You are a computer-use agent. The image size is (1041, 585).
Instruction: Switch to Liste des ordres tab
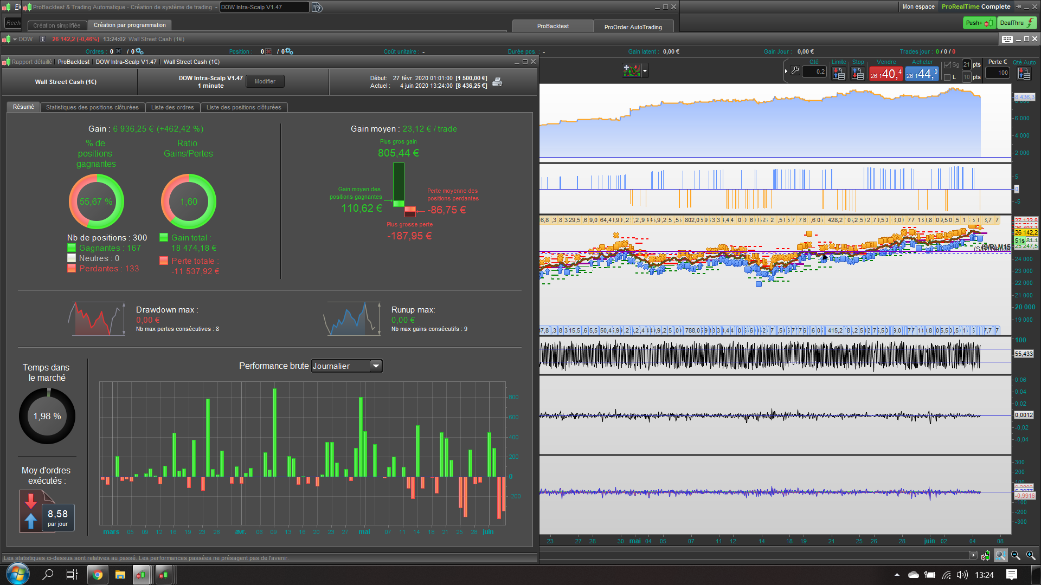click(x=172, y=107)
